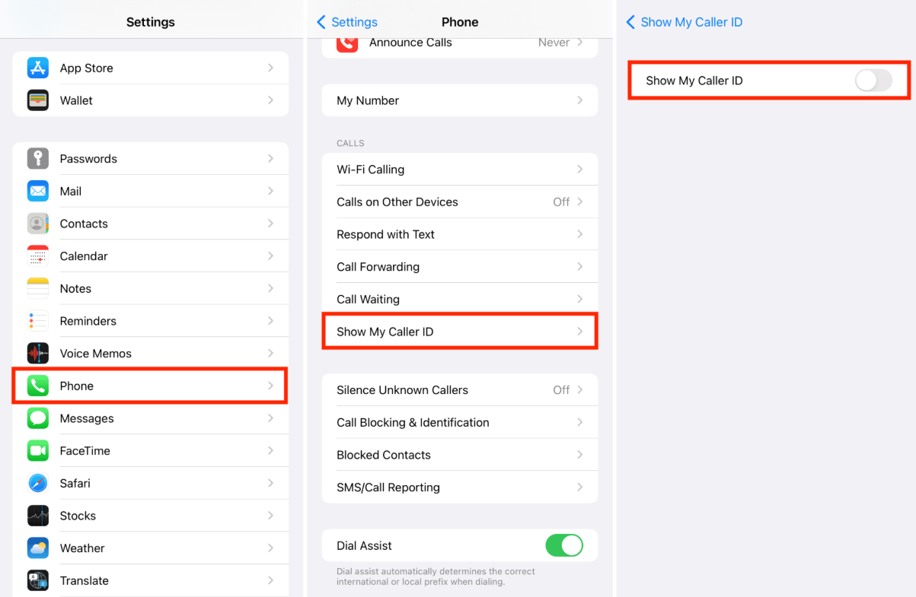Tap the green Phone icon
The image size is (916, 597).
coord(38,386)
